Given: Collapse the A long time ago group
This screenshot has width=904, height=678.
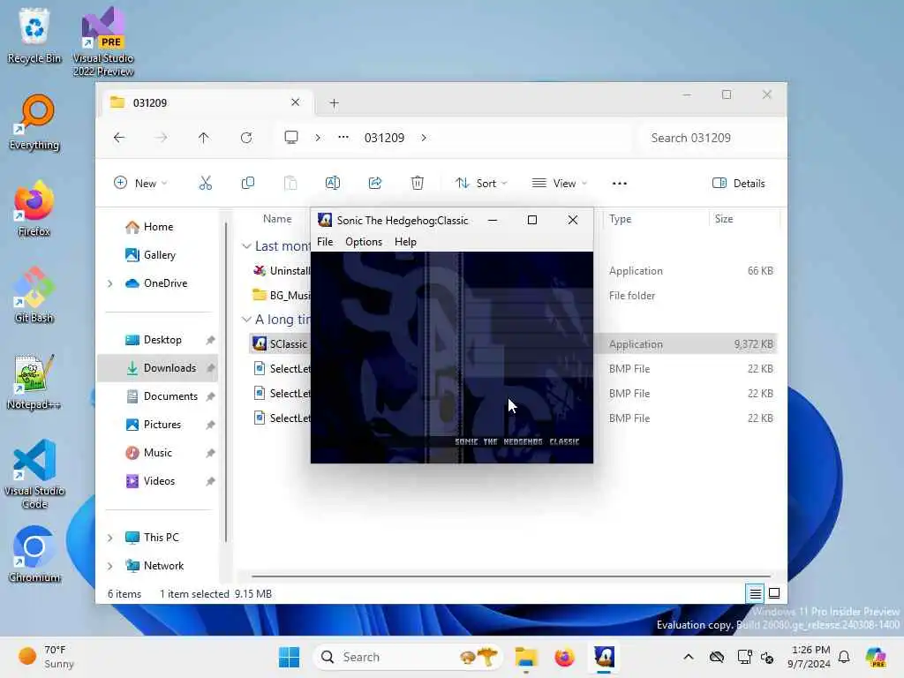Looking at the screenshot, I should (x=246, y=320).
